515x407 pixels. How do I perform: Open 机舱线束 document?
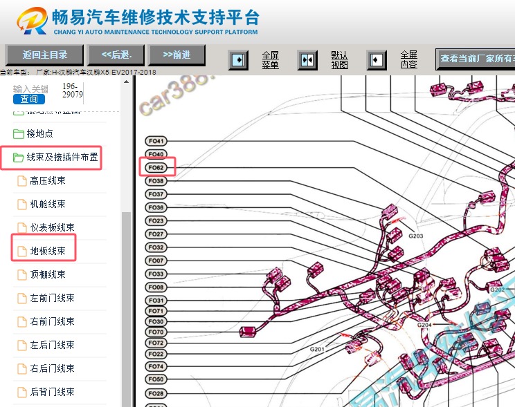(x=48, y=204)
